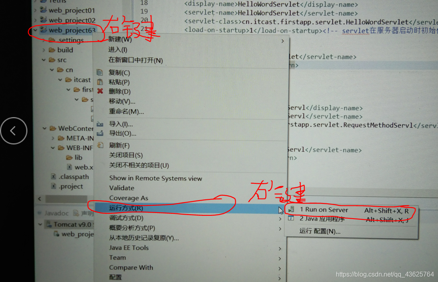Select 删除(D) in context menu
The image size is (438, 282).
(x=191, y=91)
